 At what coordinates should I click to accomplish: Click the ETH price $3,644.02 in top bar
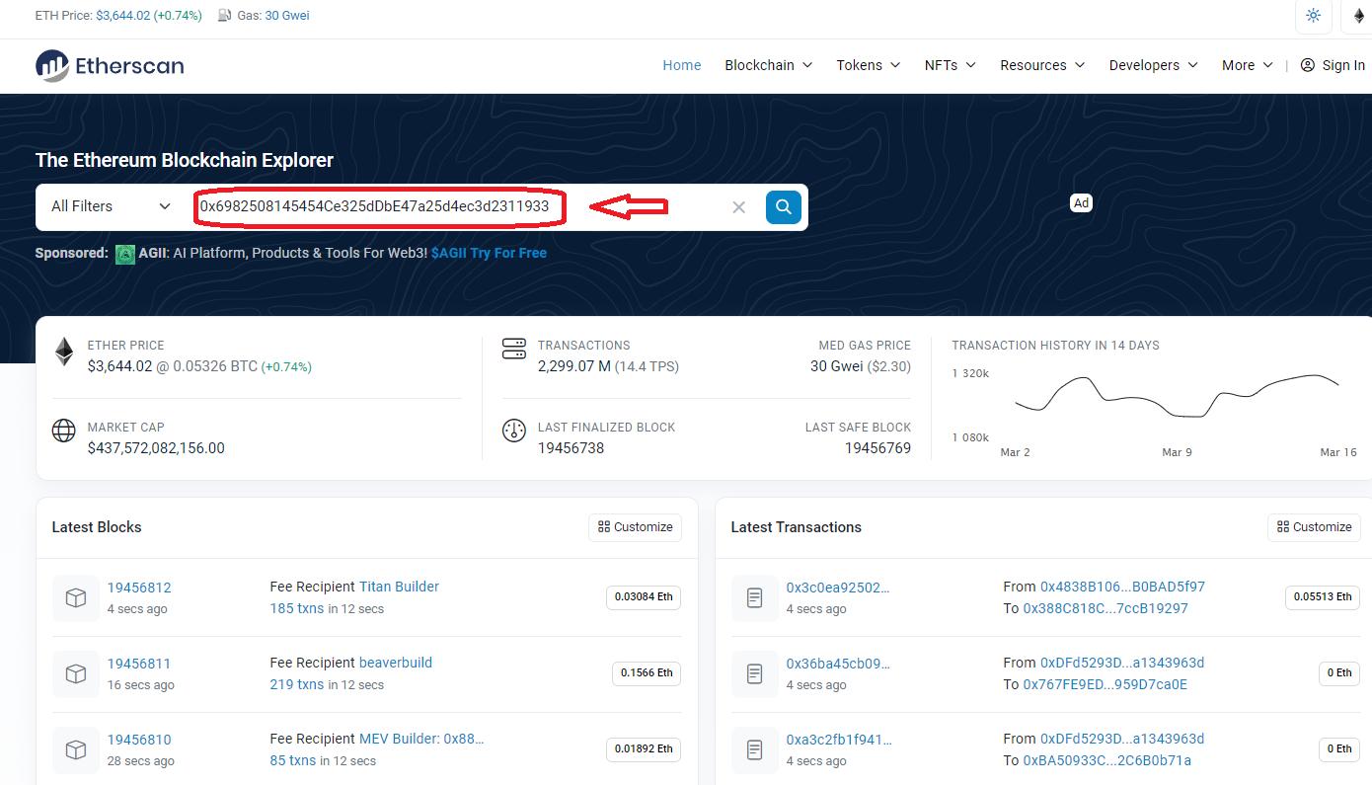(x=122, y=16)
